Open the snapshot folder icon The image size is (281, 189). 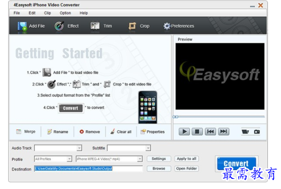[x=245, y=132]
